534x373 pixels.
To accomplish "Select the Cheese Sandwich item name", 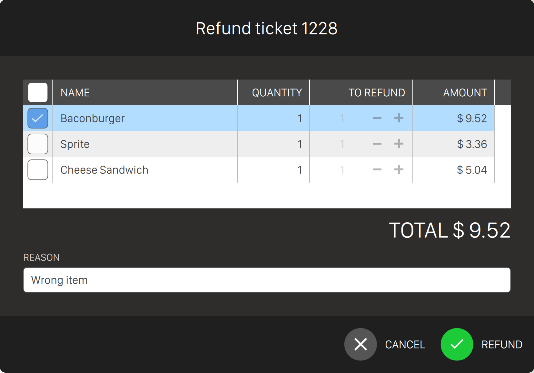I will click(x=104, y=170).
